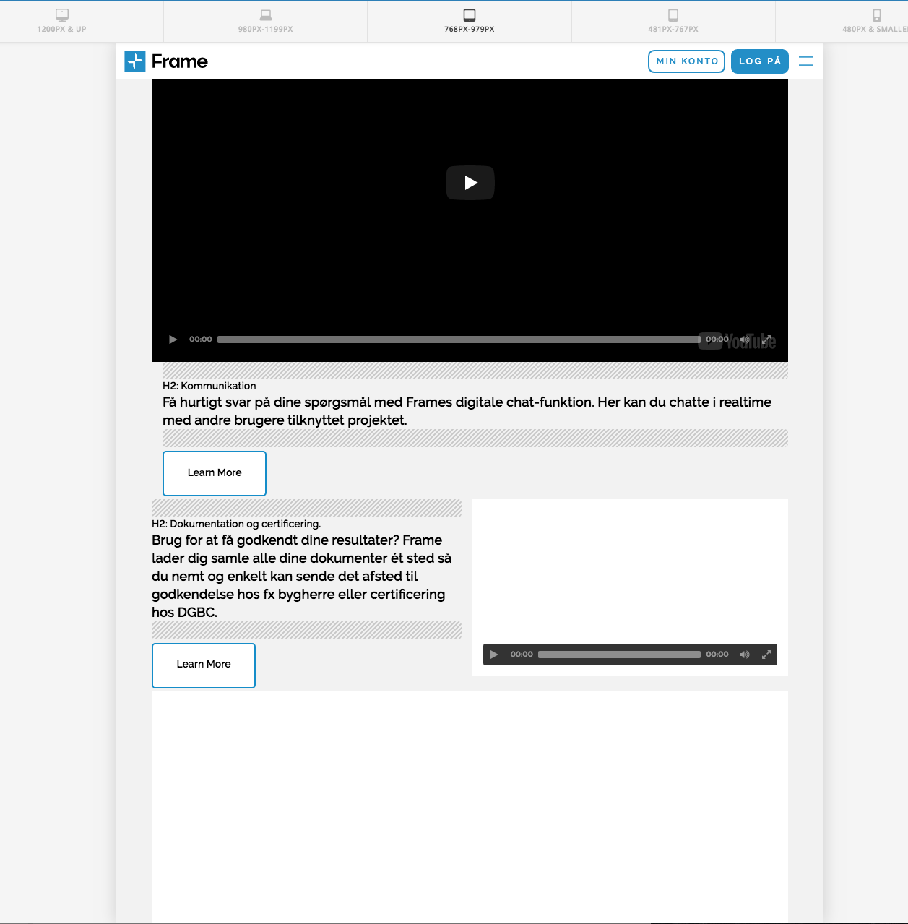Play the large video with center button

[470, 183]
